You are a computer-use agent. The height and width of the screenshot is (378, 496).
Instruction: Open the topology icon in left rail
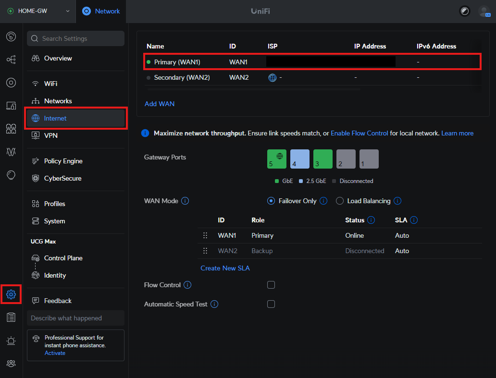pos(11,60)
